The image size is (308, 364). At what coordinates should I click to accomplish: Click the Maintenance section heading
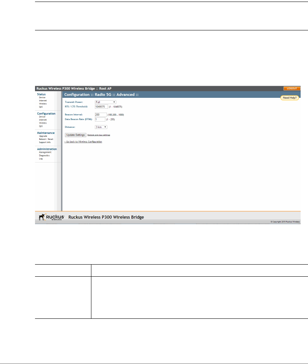pyautogui.click(x=46, y=133)
